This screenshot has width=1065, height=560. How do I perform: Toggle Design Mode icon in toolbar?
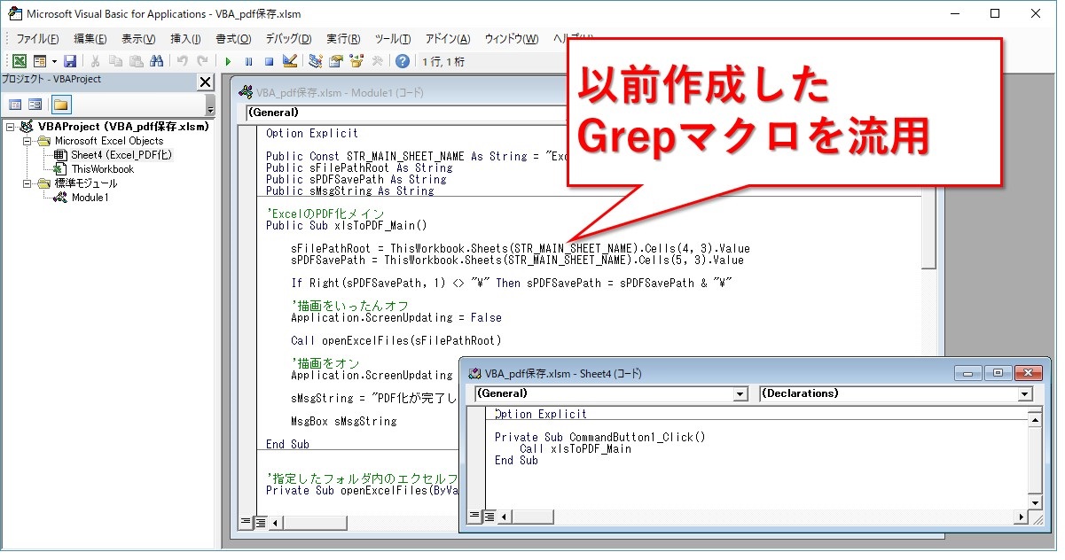pos(289,61)
